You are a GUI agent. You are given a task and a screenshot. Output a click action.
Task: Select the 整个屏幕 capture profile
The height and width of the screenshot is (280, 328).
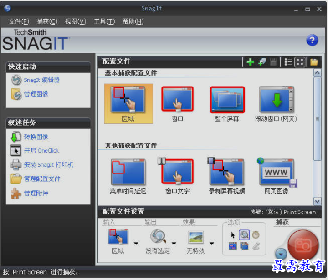[x=227, y=104]
